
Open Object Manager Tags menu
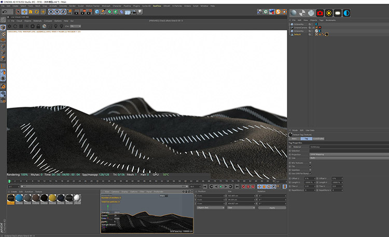coord(321,20)
